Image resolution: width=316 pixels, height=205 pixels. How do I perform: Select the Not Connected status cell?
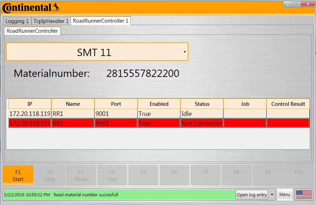202,123
